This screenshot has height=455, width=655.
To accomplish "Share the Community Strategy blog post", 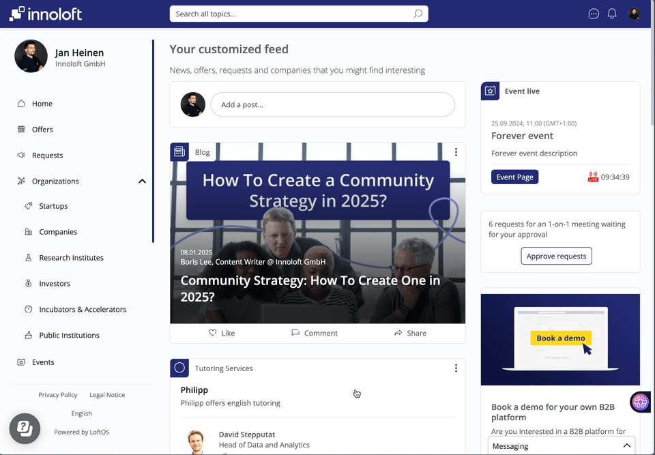I will point(410,333).
